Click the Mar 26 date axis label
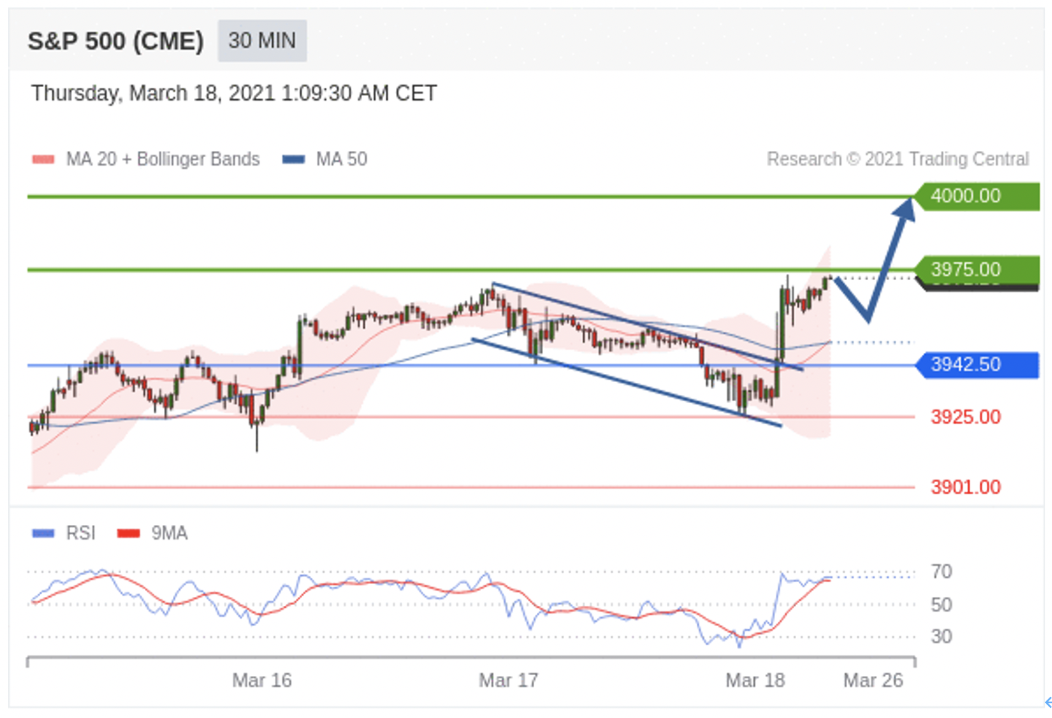The width and height of the screenshot is (1052, 718). tap(873, 680)
